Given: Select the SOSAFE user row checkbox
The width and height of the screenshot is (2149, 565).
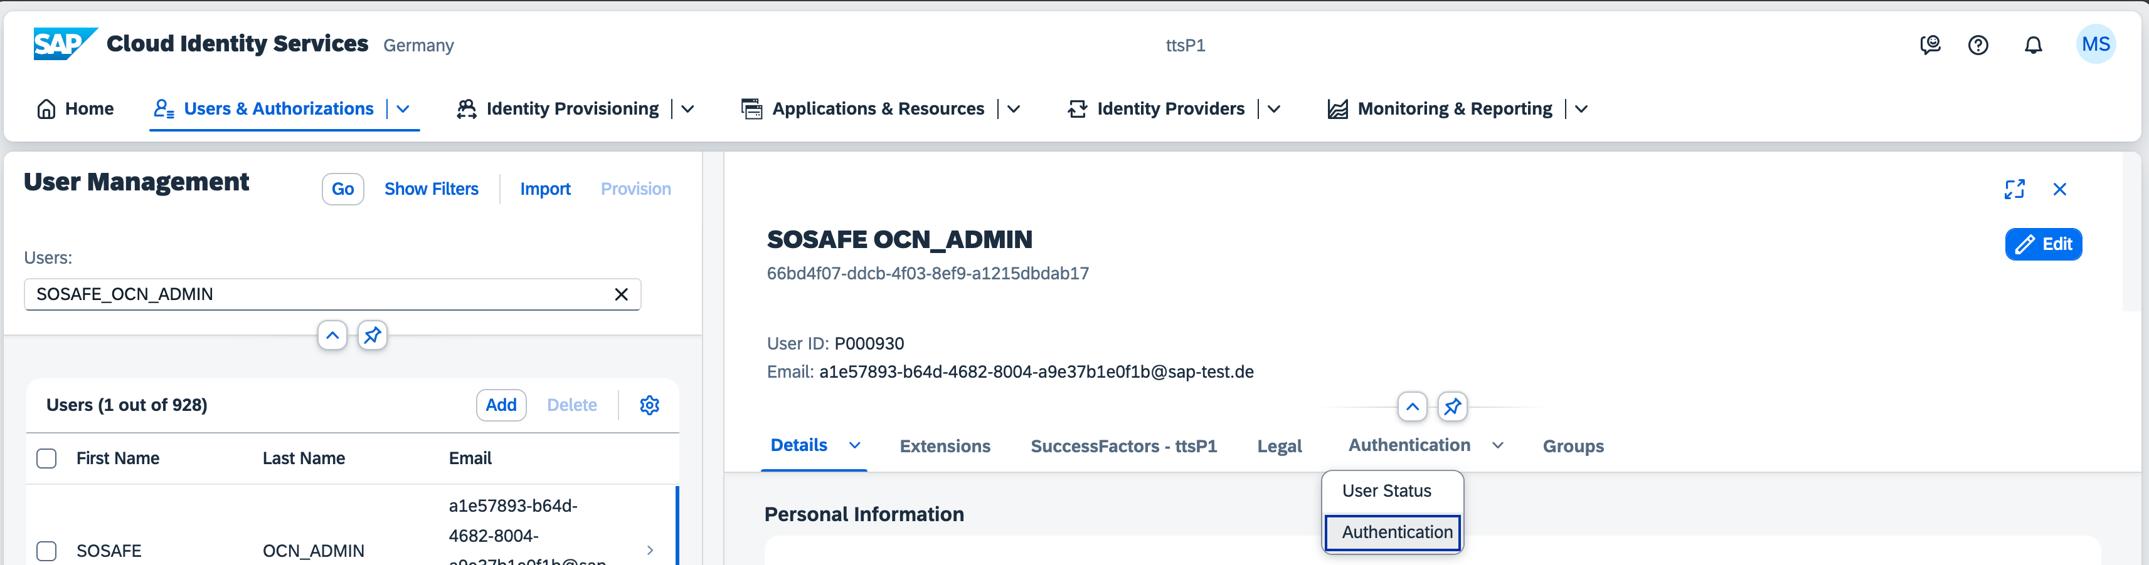Looking at the screenshot, I should tap(46, 551).
